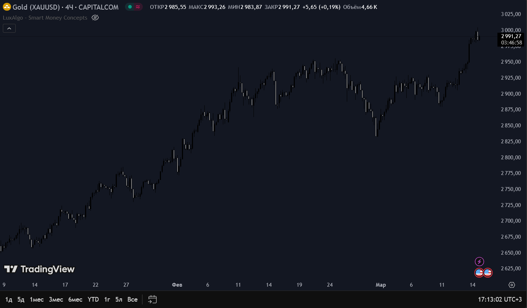
Task: Open the go-to-date calendar icon
Action: (152, 299)
